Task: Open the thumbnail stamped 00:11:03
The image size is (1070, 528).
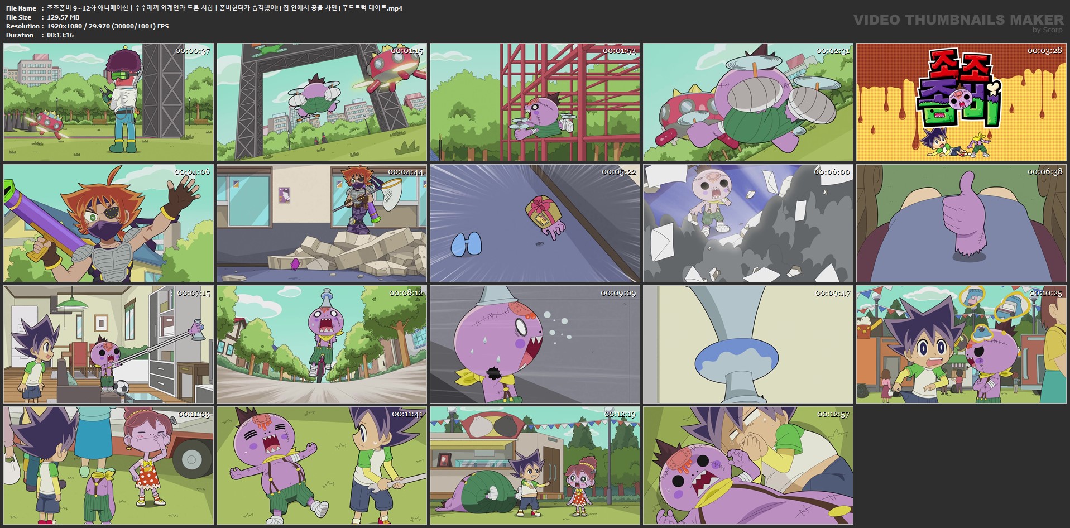Action: pos(109,465)
